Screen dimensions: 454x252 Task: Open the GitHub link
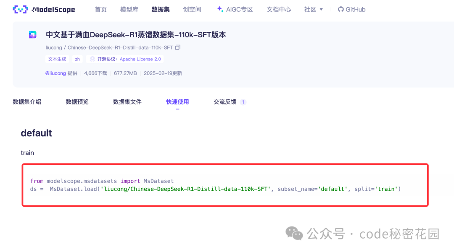point(351,10)
